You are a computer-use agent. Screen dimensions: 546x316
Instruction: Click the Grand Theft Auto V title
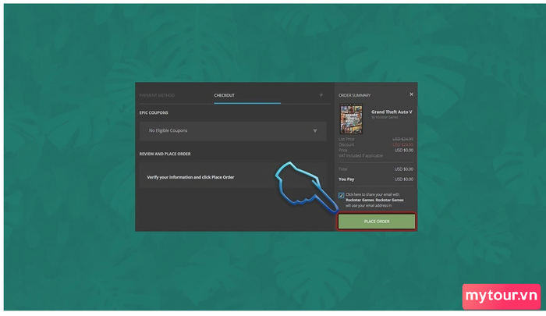[x=392, y=112]
